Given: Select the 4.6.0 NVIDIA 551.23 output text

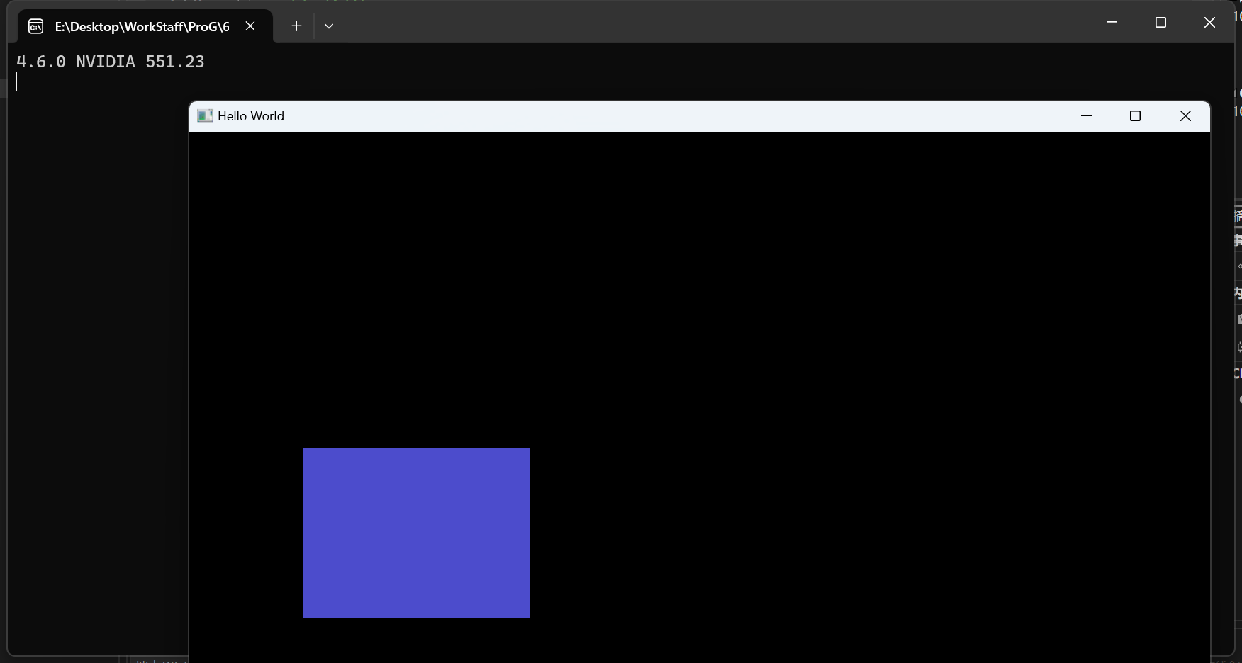Looking at the screenshot, I should (x=111, y=62).
